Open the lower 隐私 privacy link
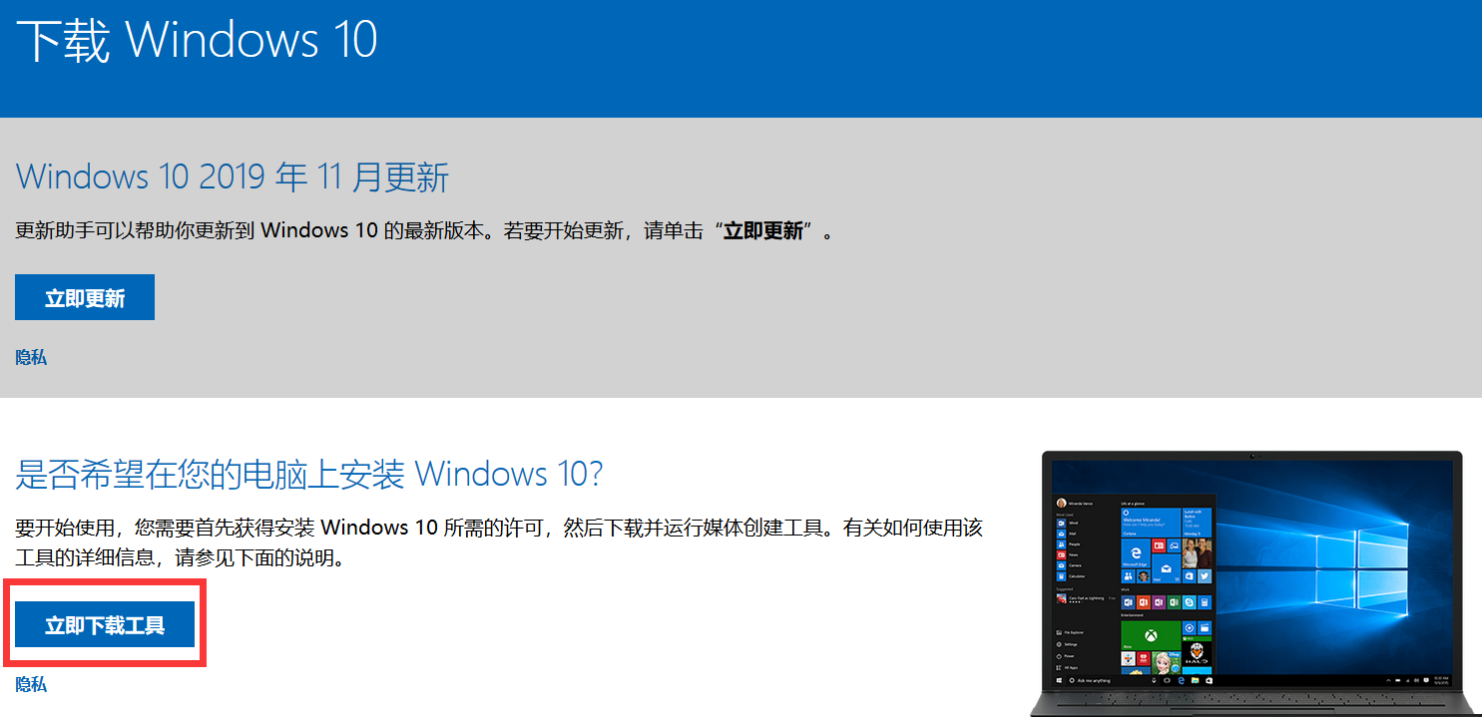This screenshot has width=1482, height=717. click(x=30, y=684)
